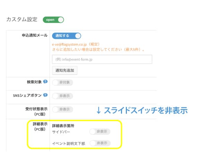
Task: Focus the notification email address input field
Action: 102,59
